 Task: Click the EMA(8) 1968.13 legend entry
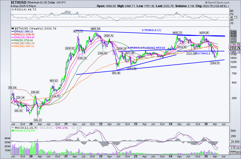[x=22, y=32]
